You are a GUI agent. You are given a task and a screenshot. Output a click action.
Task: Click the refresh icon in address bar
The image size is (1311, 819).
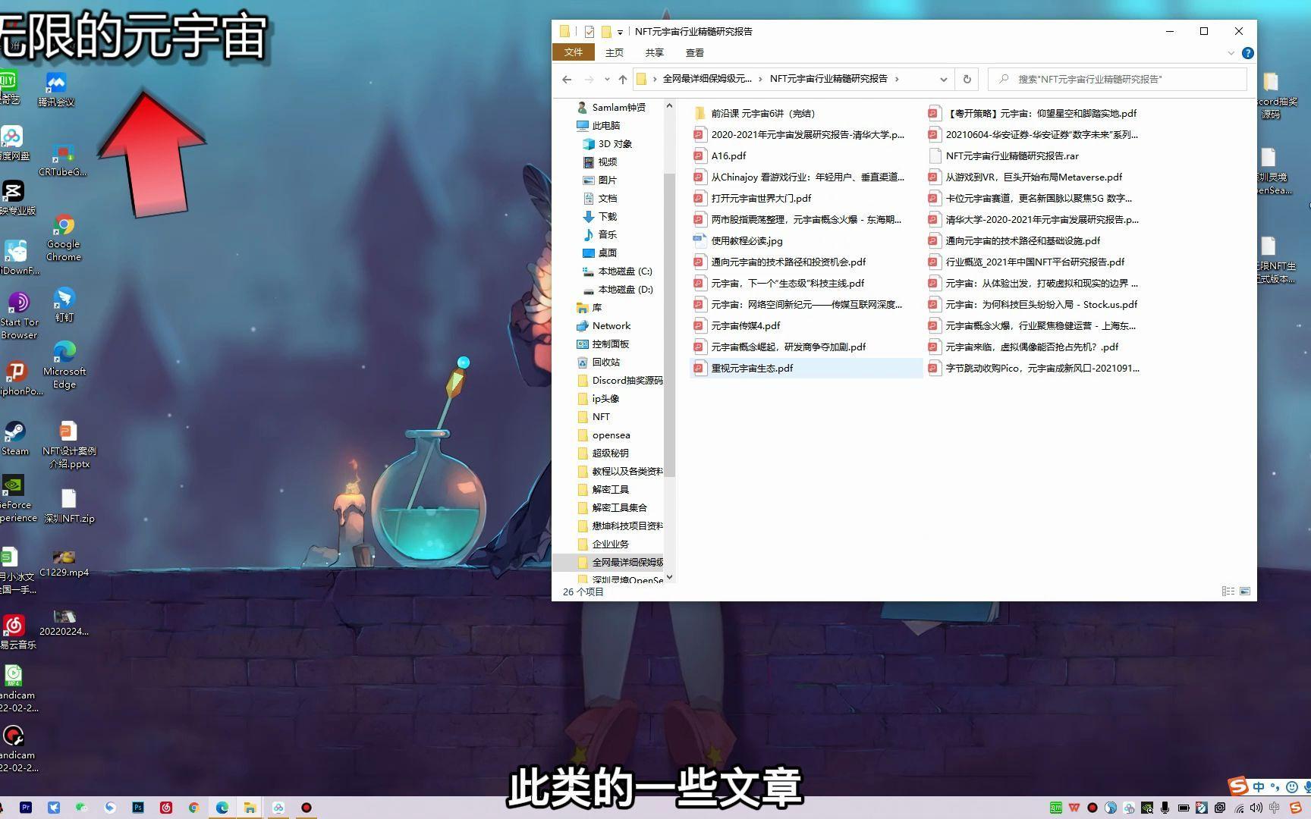coord(966,79)
